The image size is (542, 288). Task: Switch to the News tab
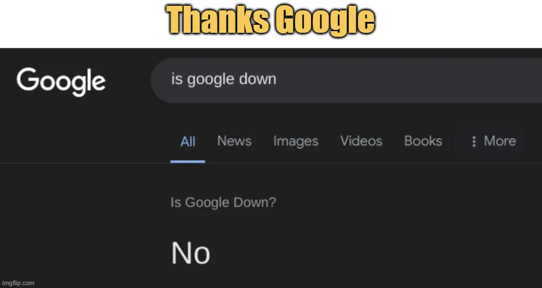click(x=234, y=141)
